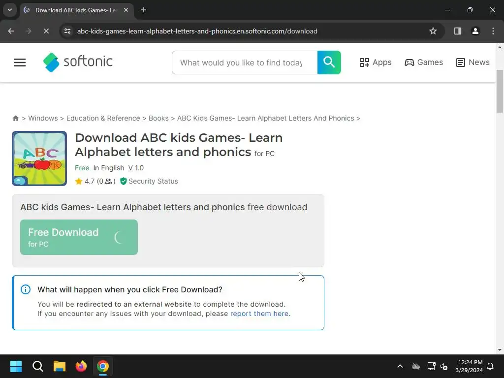
Task: Click the Softonic logo
Action: (78, 62)
